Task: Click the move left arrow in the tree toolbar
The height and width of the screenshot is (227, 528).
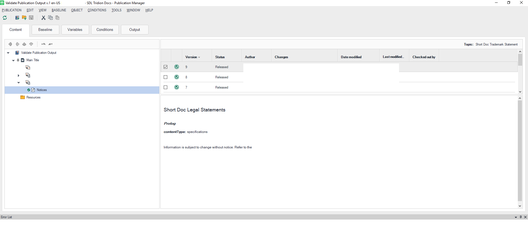Action: pos(10,44)
